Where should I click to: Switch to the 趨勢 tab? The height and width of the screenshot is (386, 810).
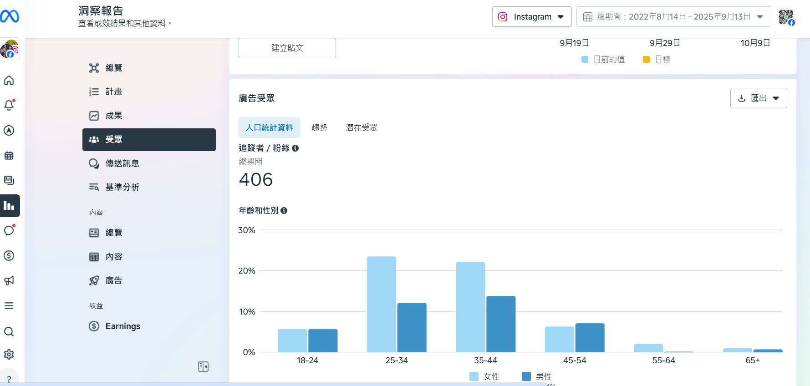coord(319,128)
